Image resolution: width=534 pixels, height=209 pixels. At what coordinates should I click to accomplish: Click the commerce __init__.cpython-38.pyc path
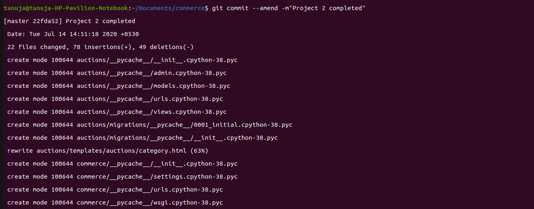[x=157, y=164]
